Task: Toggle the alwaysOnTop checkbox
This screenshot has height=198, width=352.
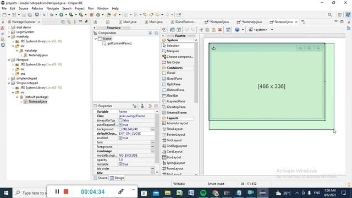Action: click(x=120, y=120)
